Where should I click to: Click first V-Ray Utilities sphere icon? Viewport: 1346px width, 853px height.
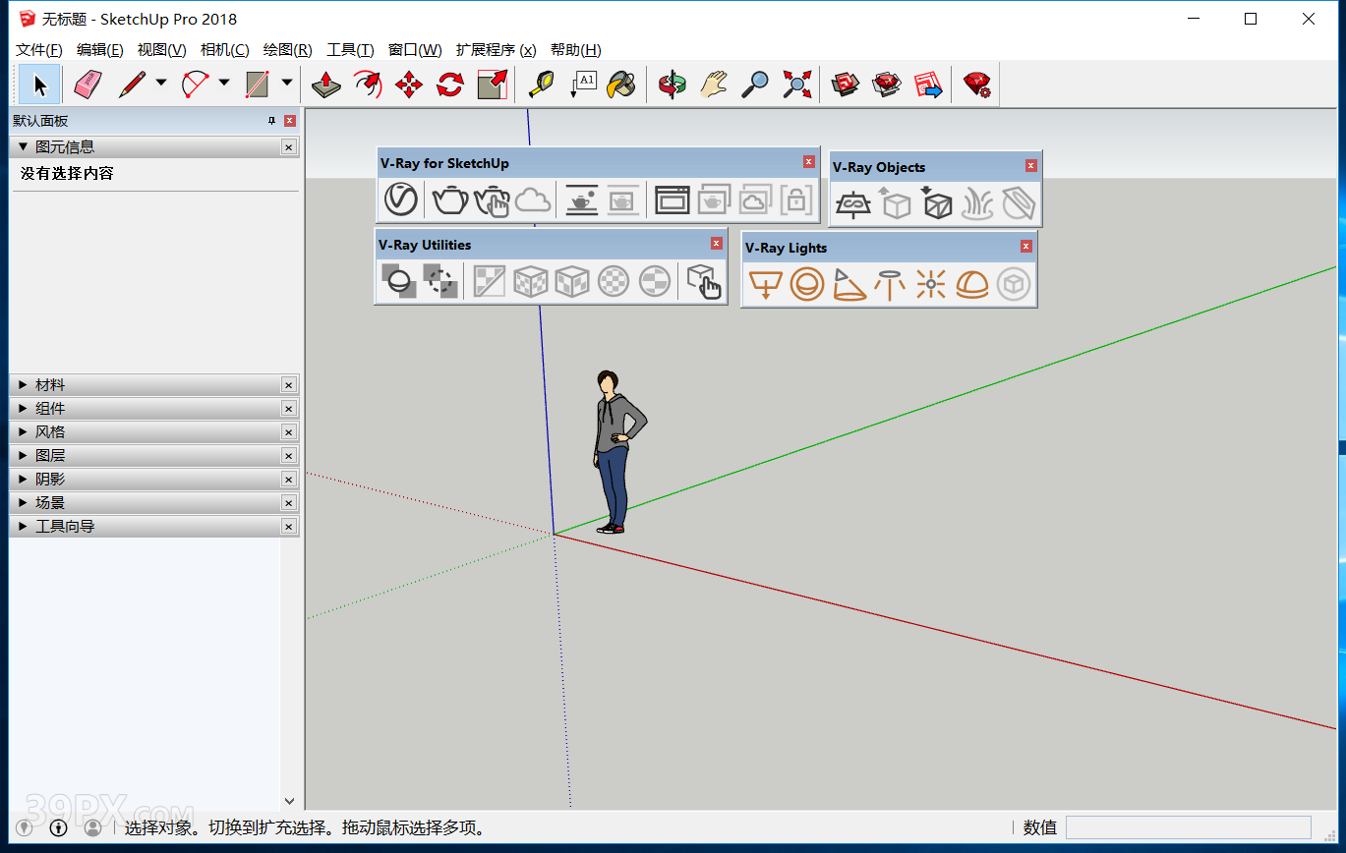(399, 281)
